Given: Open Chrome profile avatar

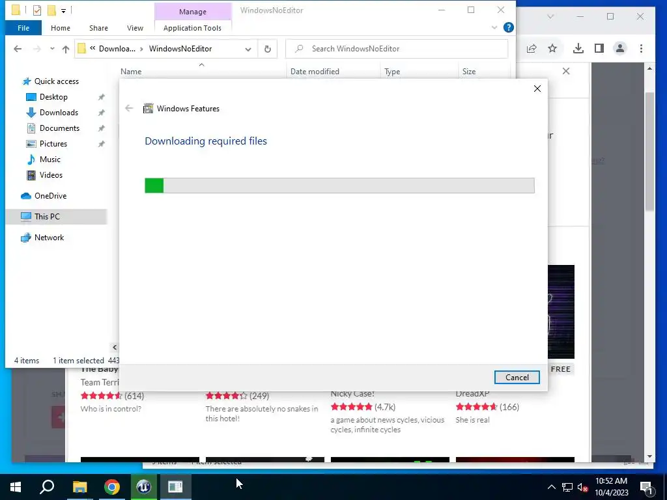Looking at the screenshot, I should click(x=620, y=48).
